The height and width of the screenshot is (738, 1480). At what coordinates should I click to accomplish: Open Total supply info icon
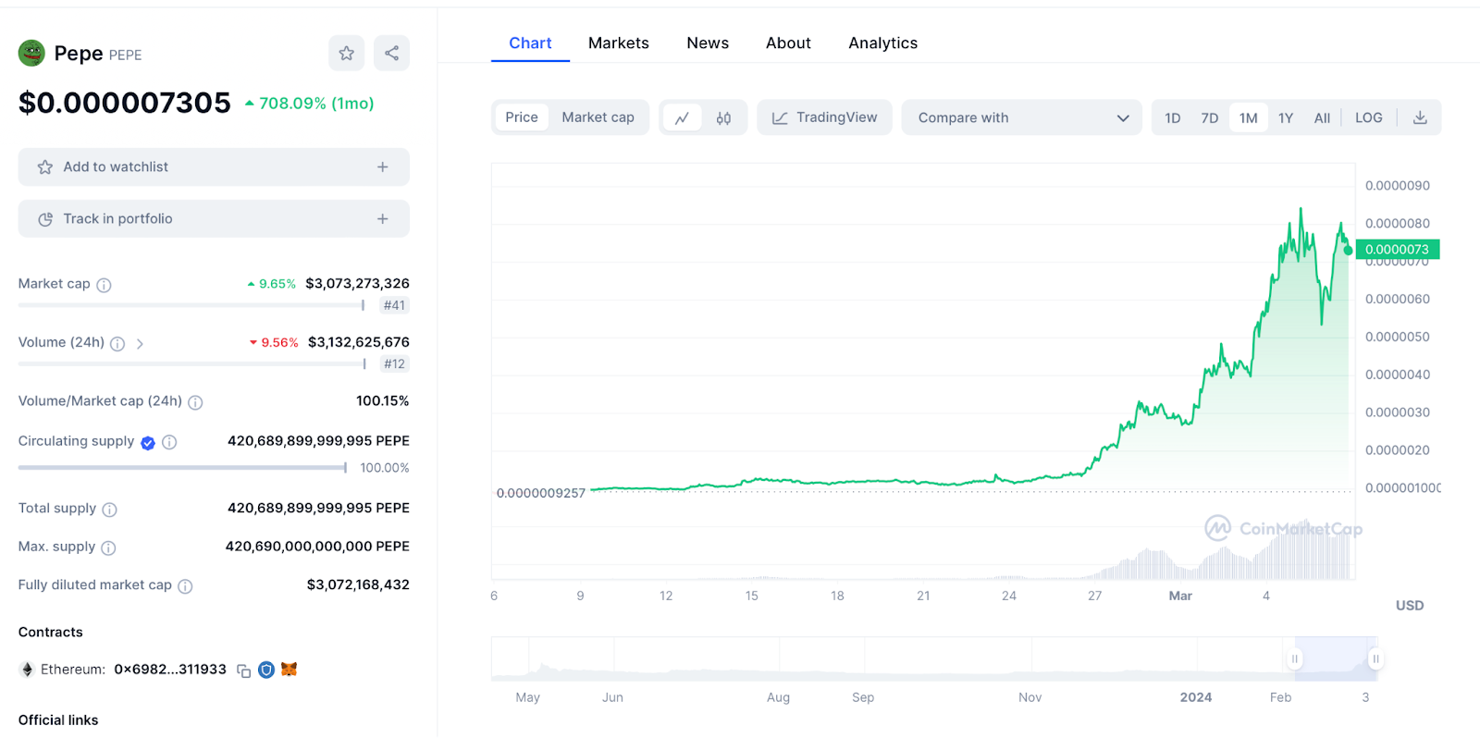point(109,510)
